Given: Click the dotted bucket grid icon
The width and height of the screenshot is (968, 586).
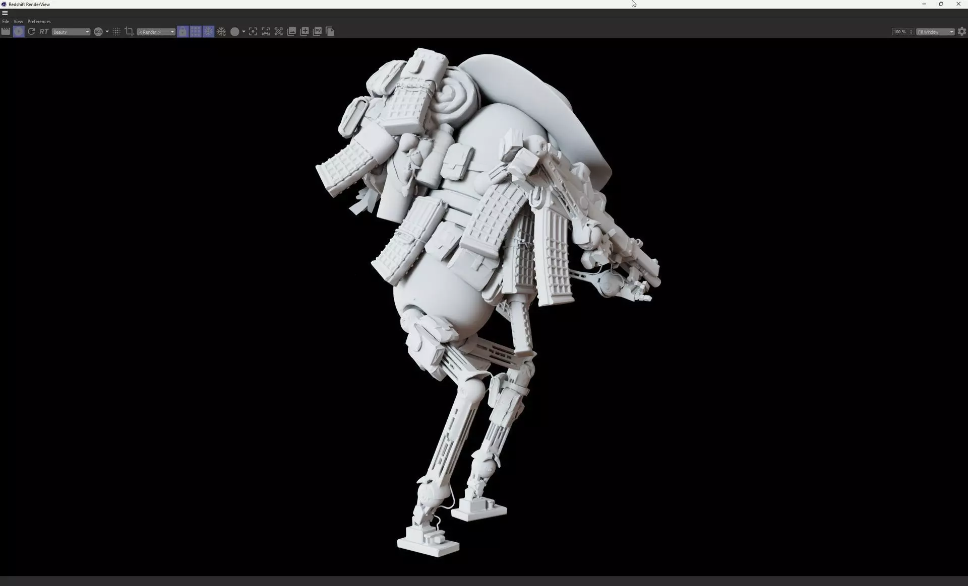Looking at the screenshot, I should 116,32.
